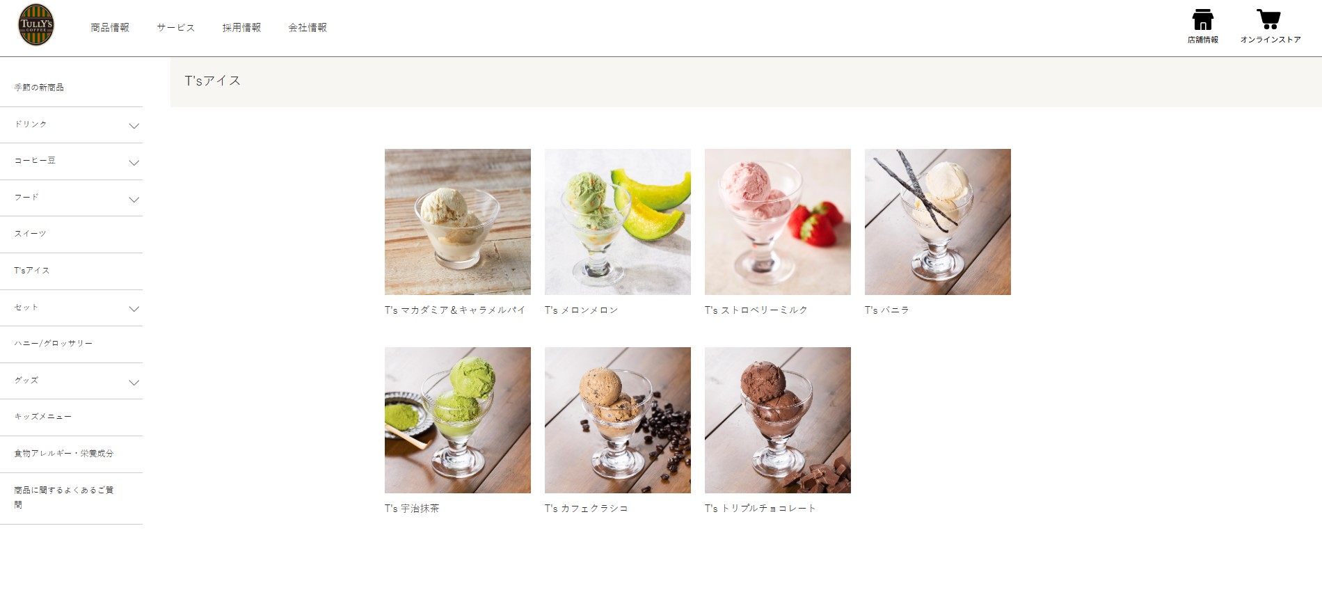Open the 商品情報 top menu

tap(110, 28)
